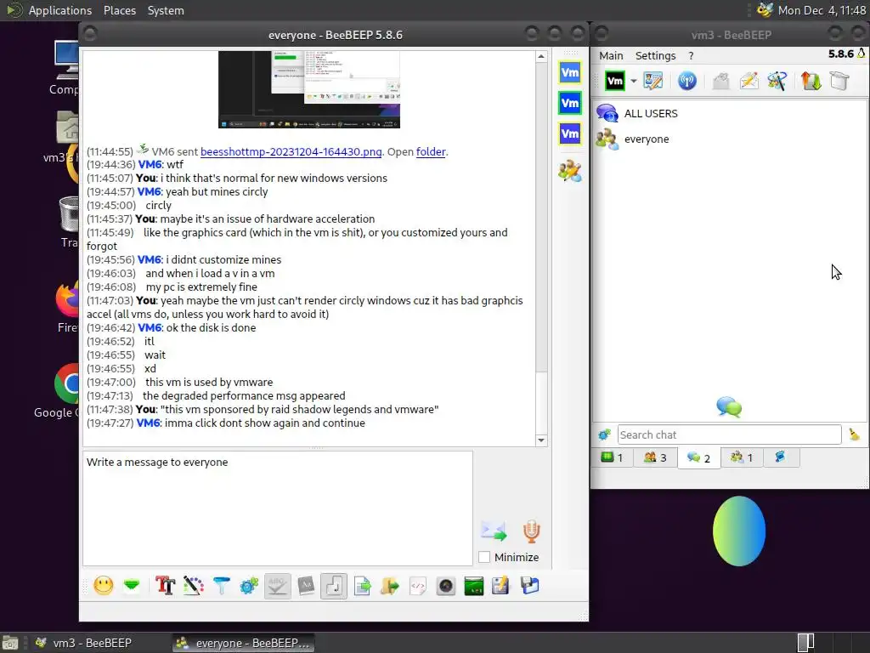This screenshot has width=870, height=653.
Task: Click the green chalkboard icon in chat toolbar
Action: click(474, 586)
